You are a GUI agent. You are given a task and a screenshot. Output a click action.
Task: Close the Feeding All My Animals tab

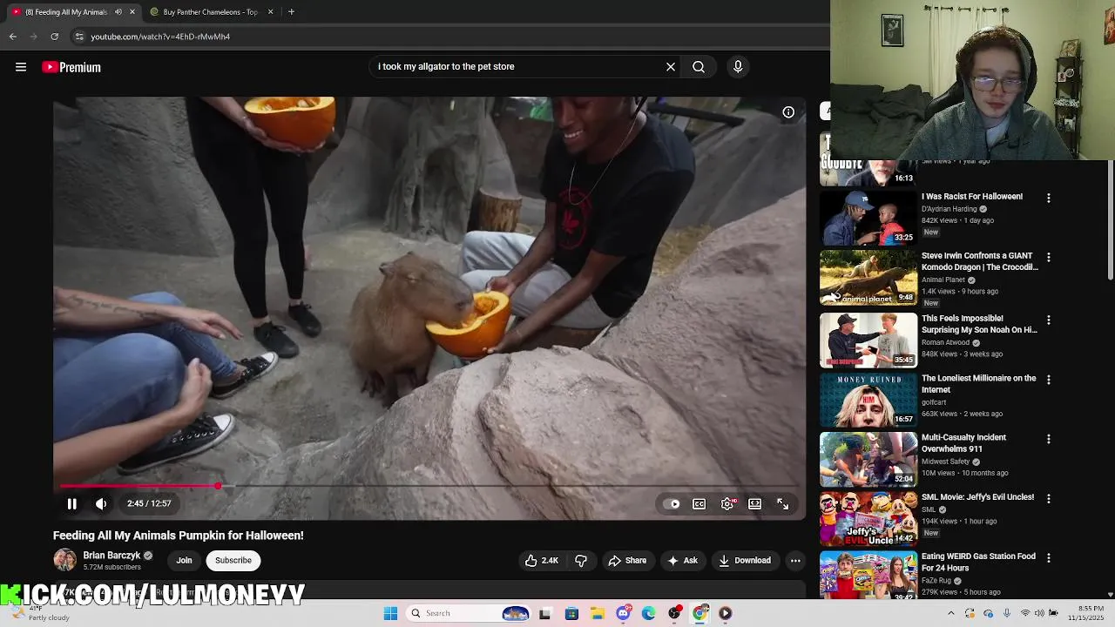point(132,12)
